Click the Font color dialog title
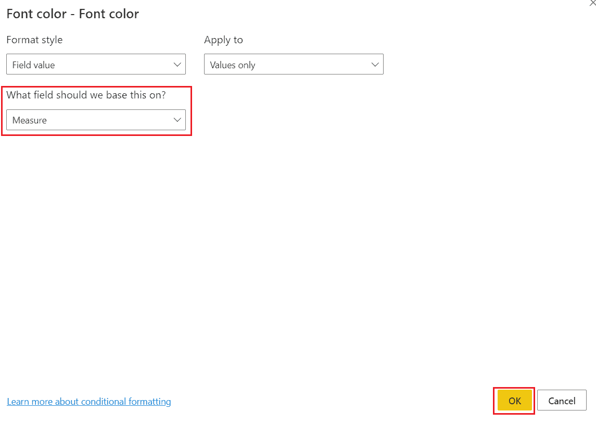This screenshot has width=596, height=423. (x=72, y=14)
